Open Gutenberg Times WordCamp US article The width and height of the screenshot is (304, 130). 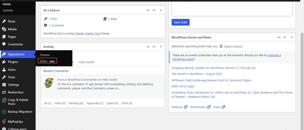pos(232,94)
